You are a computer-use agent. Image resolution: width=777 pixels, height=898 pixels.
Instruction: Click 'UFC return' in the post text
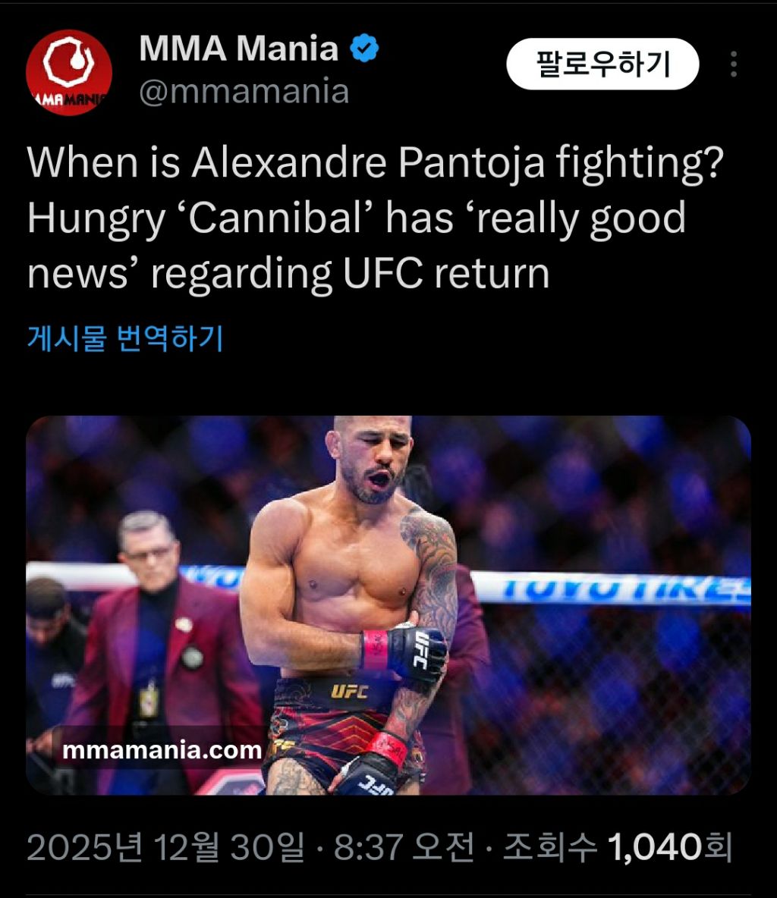(x=446, y=273)
